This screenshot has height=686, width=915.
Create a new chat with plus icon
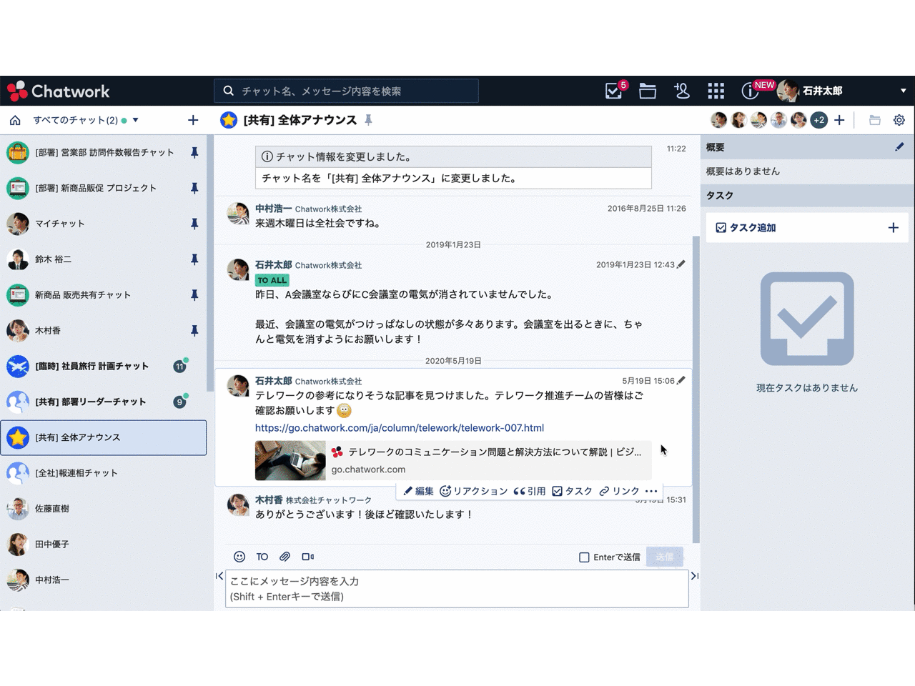[193, 120]
